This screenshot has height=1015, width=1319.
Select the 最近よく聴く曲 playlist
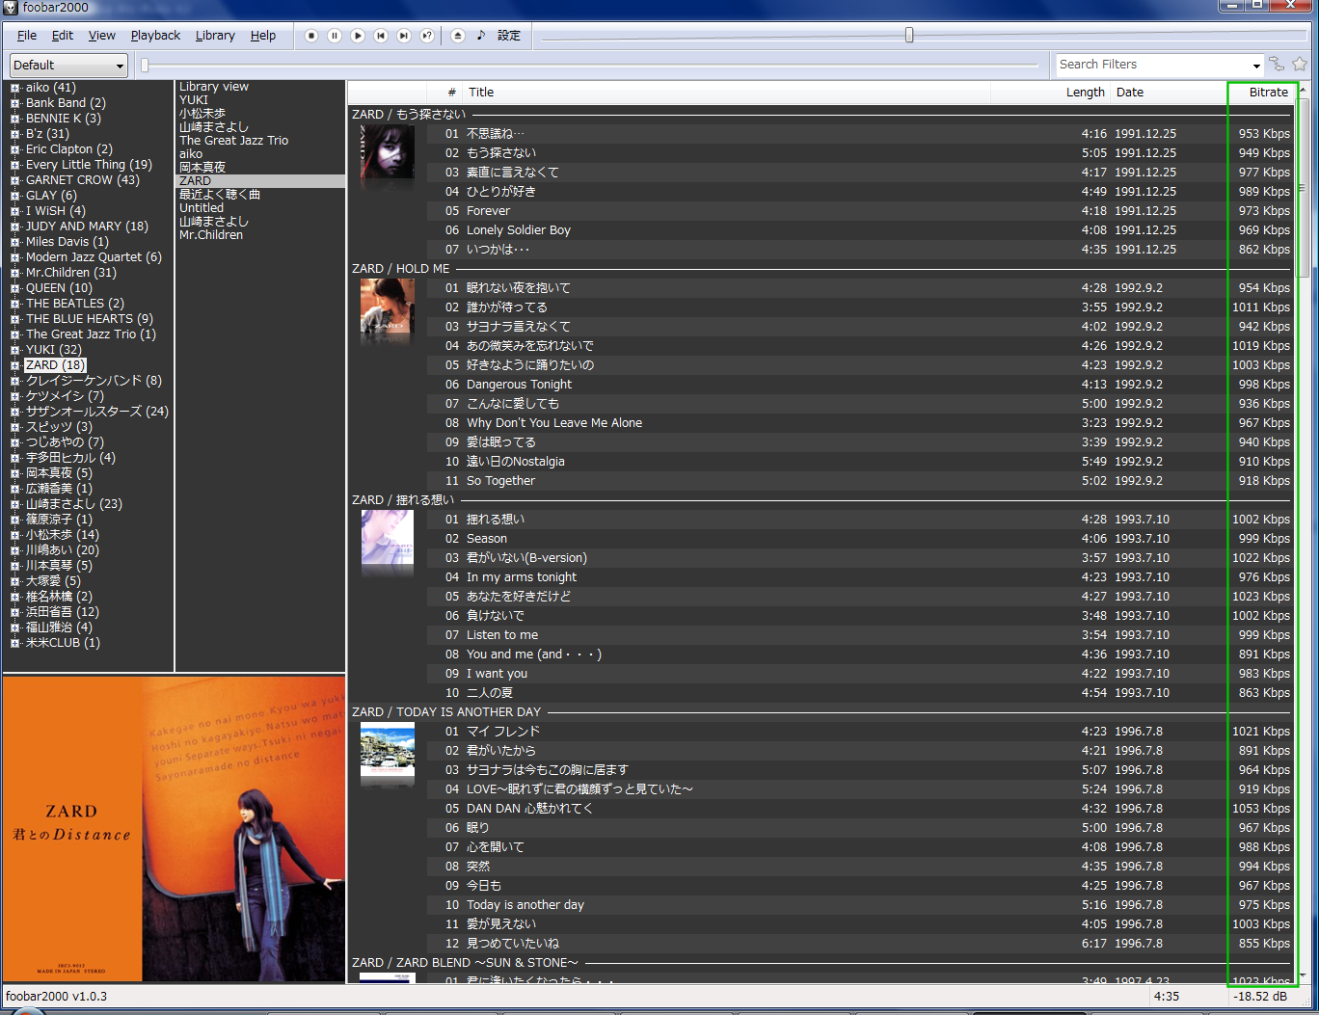click(220, 195)
